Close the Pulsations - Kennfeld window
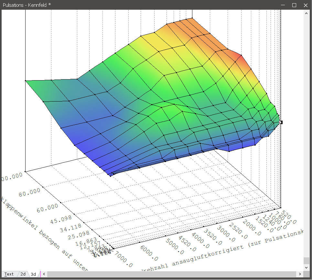The width and height of the screenshot is (312, 280). pos(306,5)
